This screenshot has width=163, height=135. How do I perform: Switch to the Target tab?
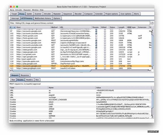[x=14, y=14]
